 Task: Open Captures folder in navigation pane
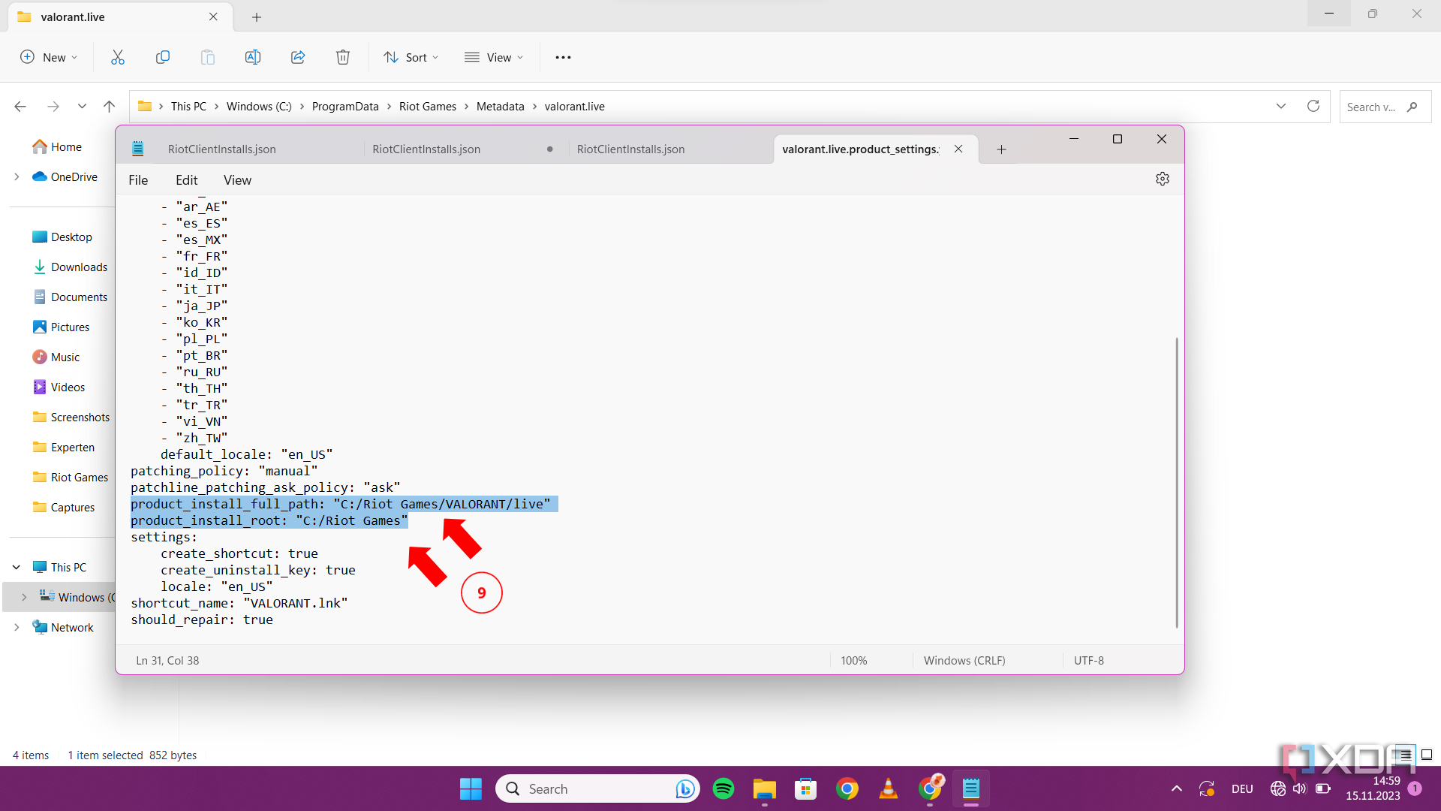(73, 508)
